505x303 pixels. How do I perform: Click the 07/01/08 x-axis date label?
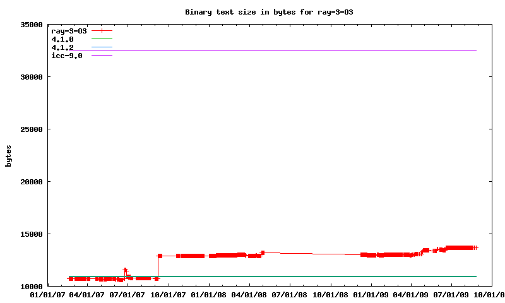click(x=290, y=294)
